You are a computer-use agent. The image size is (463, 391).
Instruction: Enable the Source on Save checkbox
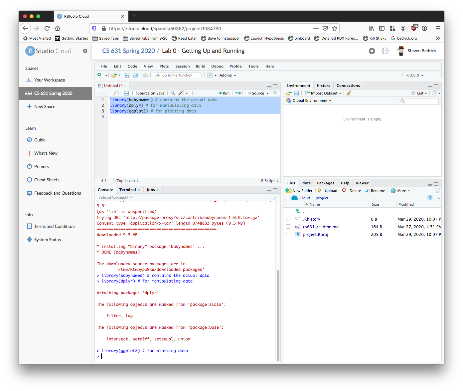(135, 93)
